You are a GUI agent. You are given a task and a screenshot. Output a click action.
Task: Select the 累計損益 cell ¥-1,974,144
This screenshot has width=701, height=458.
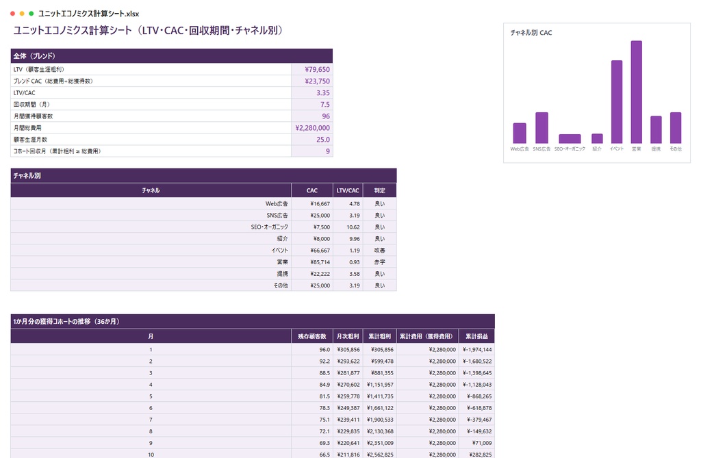477,349
